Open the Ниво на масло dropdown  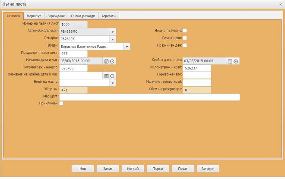coord(113,83)
